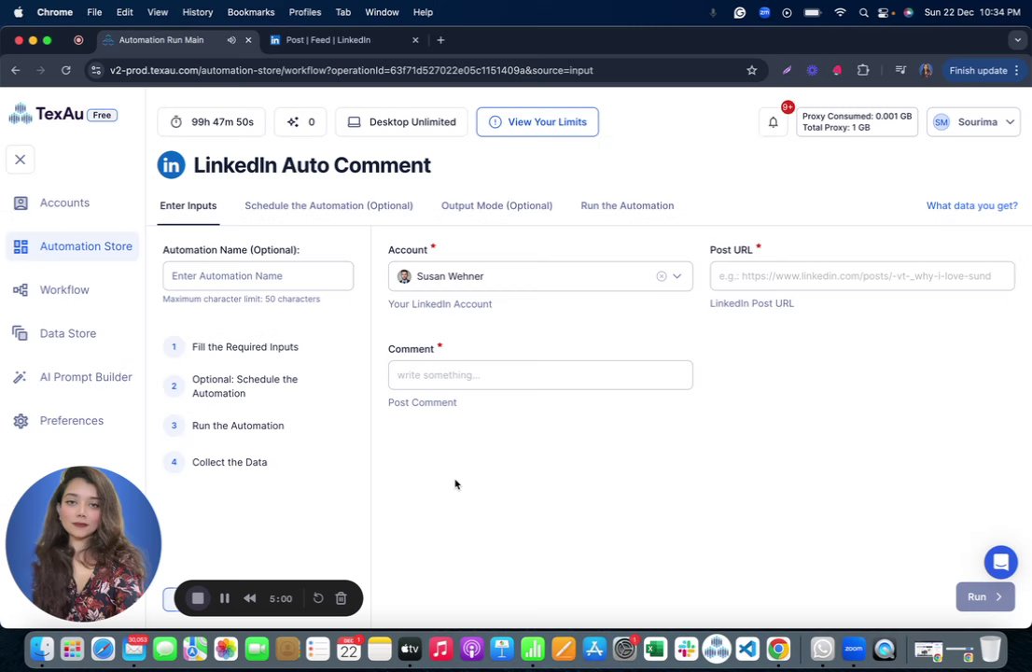
Task: Click the Run button
Action: point(985,597)
